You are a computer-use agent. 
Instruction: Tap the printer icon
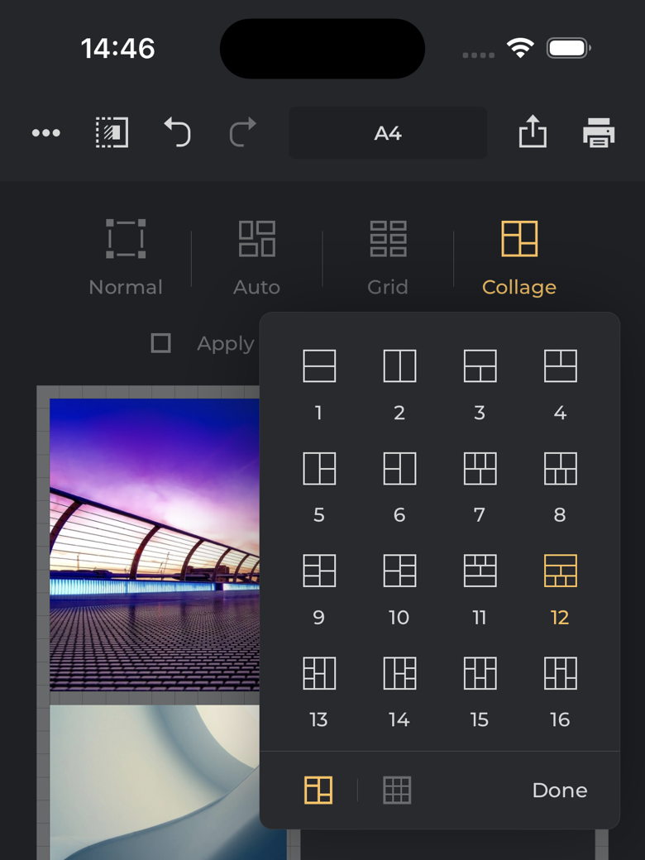point(599,132)
